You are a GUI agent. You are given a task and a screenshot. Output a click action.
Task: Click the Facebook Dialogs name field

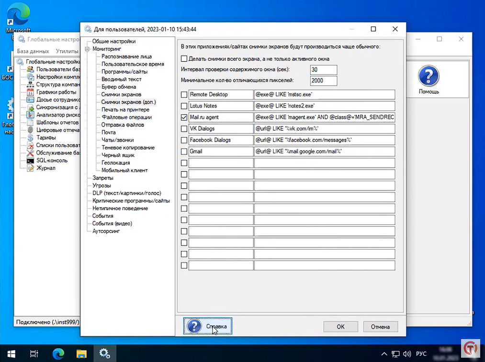[221, 140]
